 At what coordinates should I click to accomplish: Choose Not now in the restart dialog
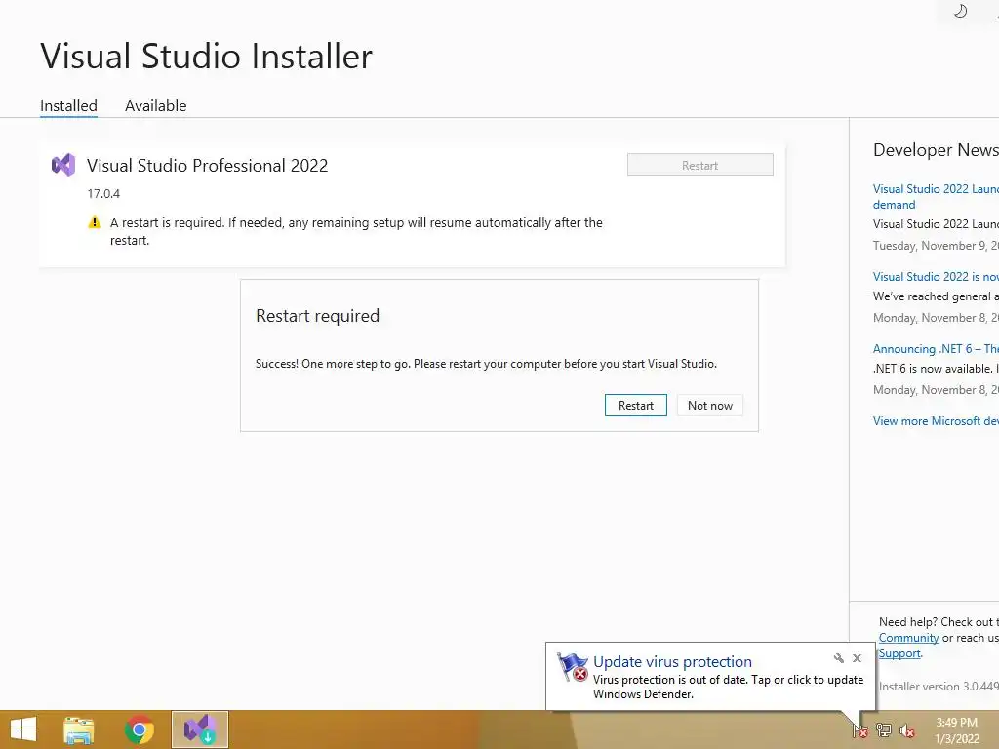[710, 405]
